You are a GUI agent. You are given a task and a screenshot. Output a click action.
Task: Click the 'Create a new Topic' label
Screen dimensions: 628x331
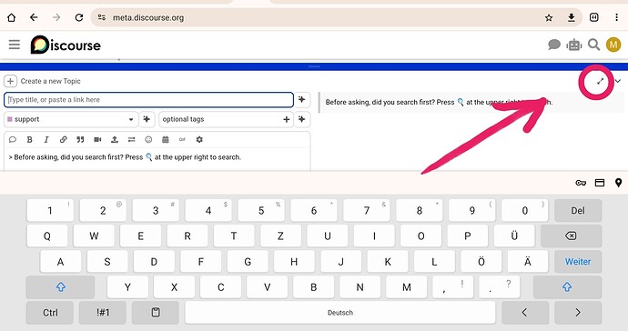point(50,81)
